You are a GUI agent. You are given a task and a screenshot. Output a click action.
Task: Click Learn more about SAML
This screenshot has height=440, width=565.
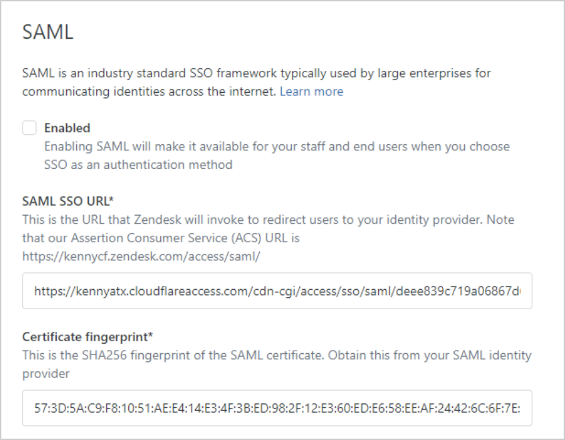pos(312,92)
